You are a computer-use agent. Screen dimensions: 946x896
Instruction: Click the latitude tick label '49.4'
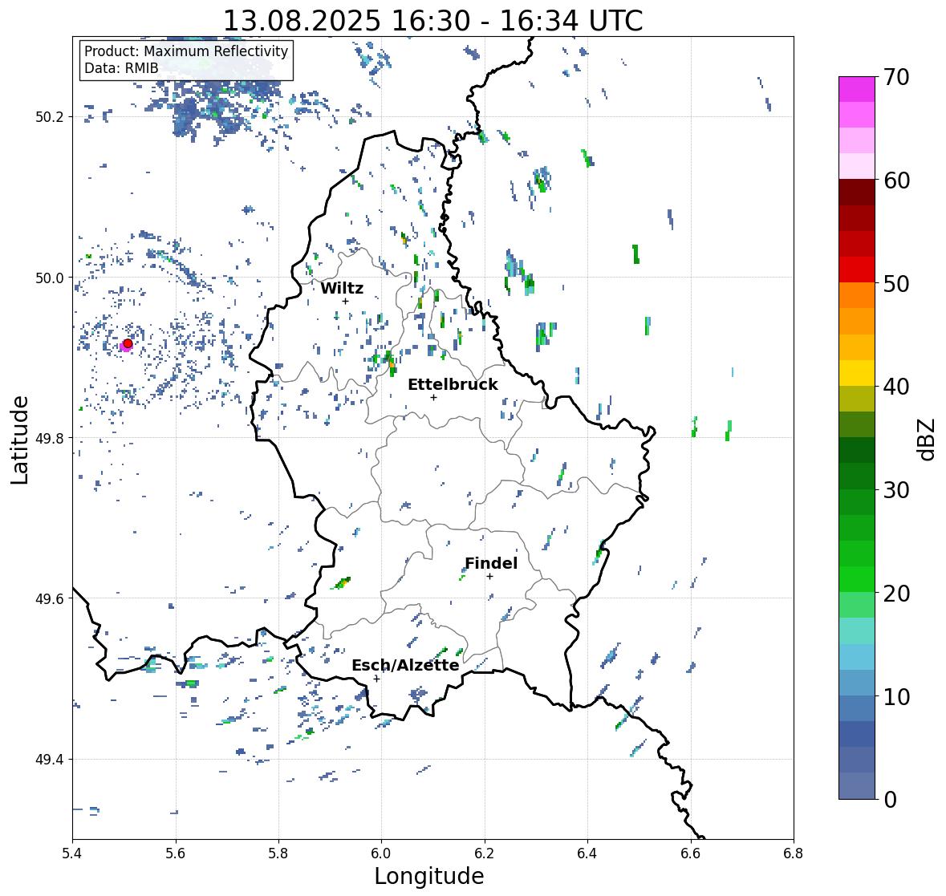[x=50, y=760]
